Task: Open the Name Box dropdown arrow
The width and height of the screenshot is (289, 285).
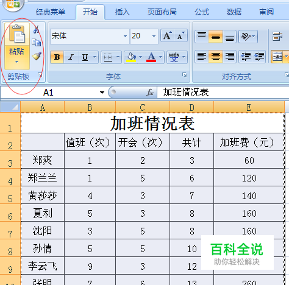Action: pos(102,93)
